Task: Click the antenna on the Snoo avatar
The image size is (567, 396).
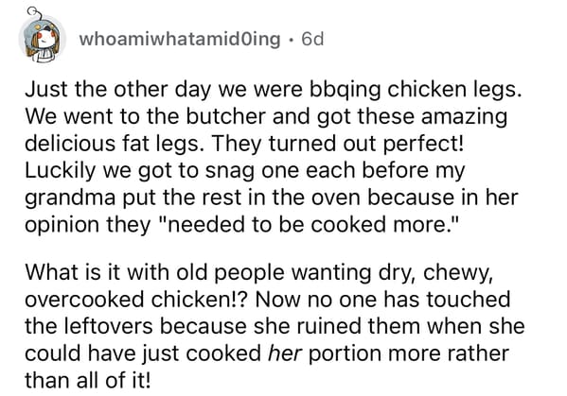Action: point(35,14)
